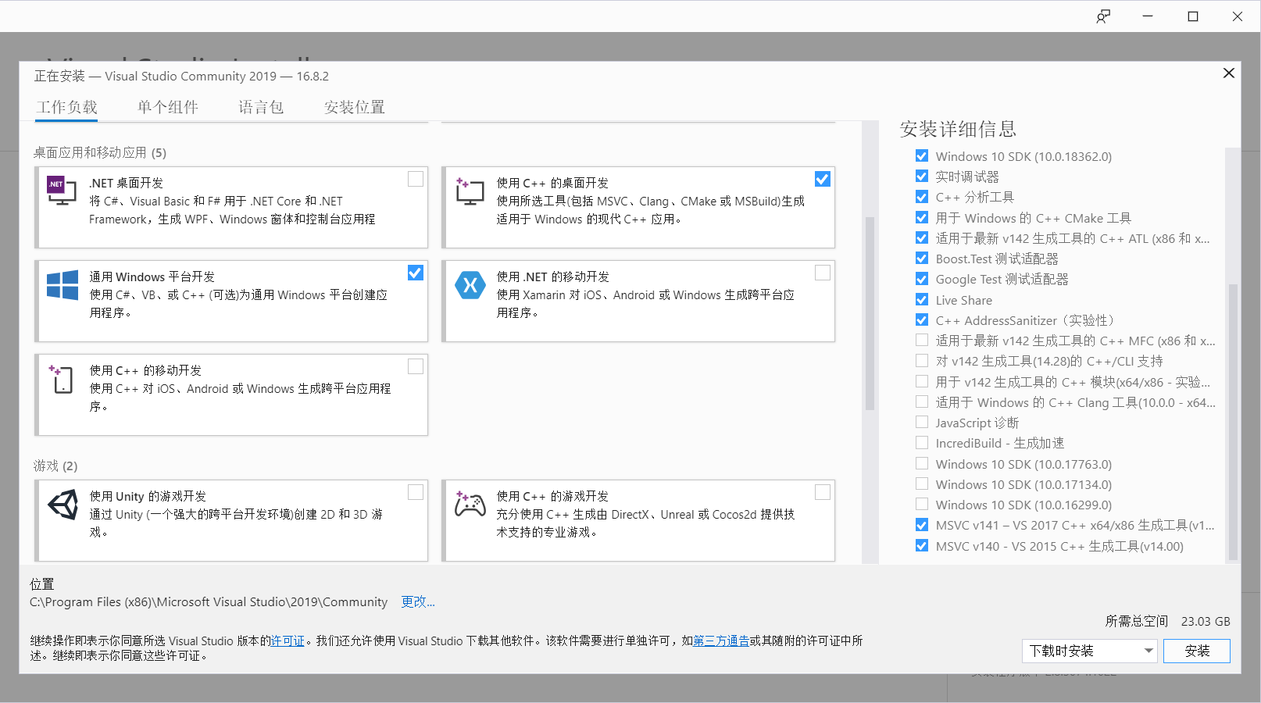Check the C++ MFC v142 component
The image size is (1261, 703).
pos(922,340)
